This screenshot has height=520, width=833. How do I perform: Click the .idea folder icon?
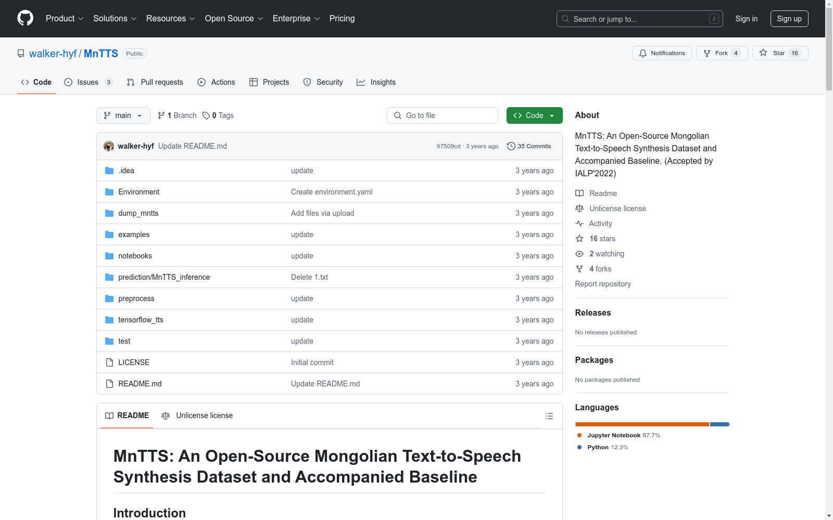coord(109,171)
